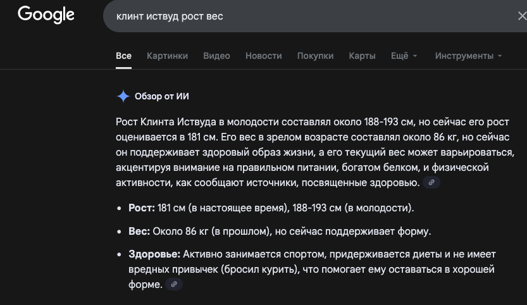The image size is (527, 305).
Task: Click the bold Рост label
Action: point(141,208)
